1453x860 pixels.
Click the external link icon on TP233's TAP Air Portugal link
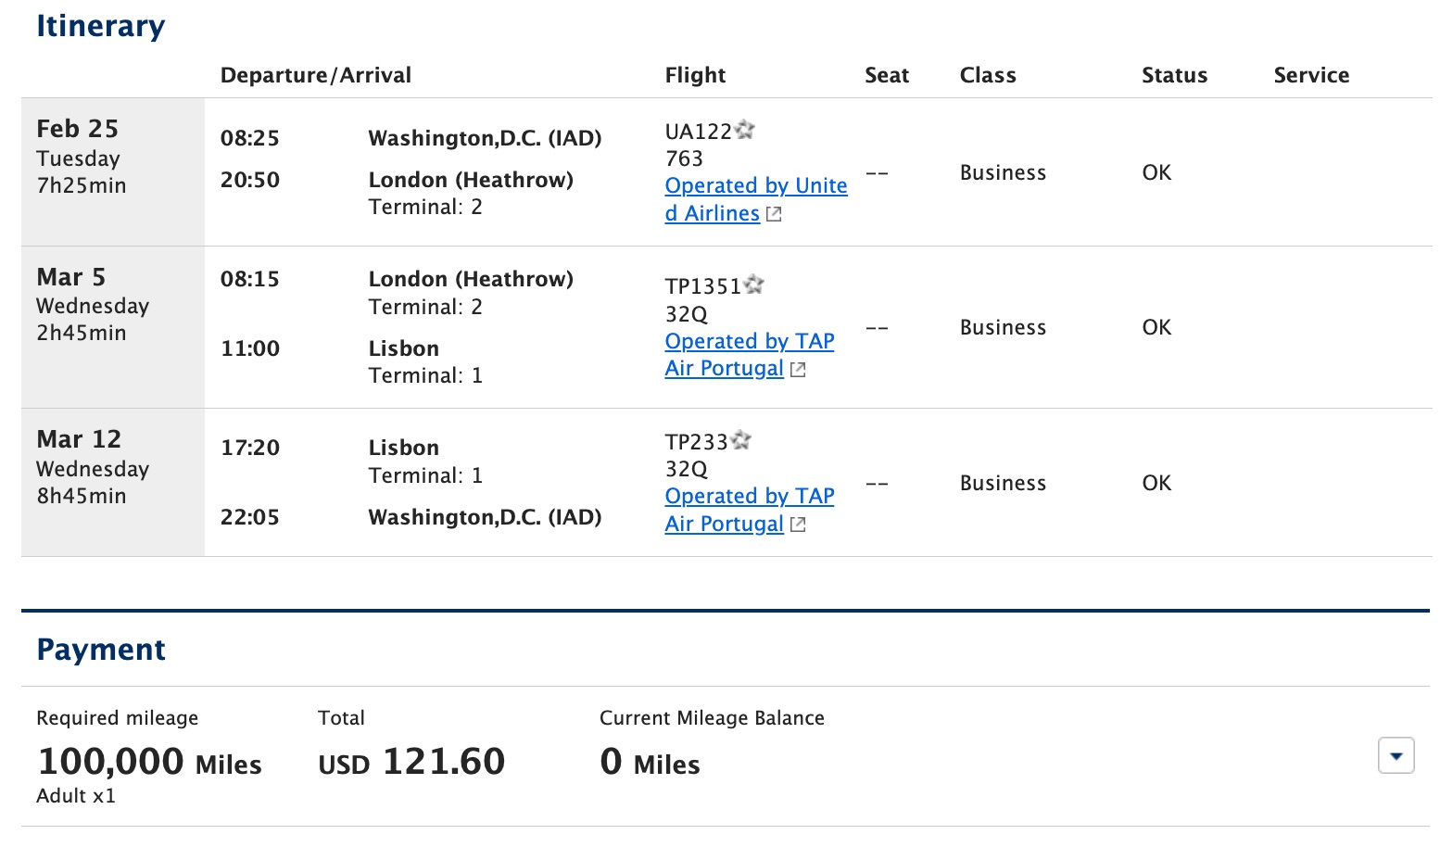point(798,525)
